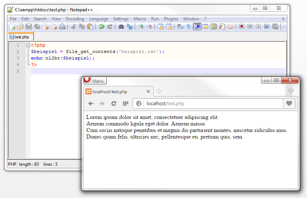
Task: Click the New file icon in Notepad++ toolbar
Action: [12, 26]
